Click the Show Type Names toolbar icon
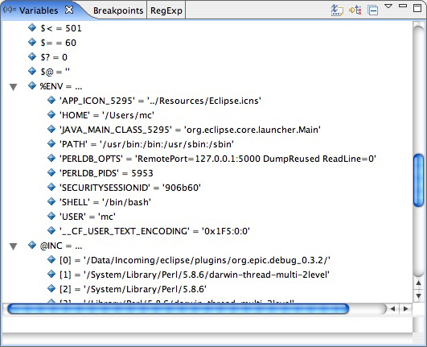 [337, 10]
